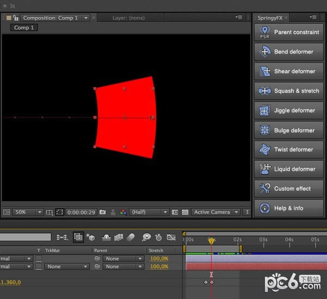
Task: Switch to the Layer: (none) tab
Action: pyautogui.click(x=129, y=18)
